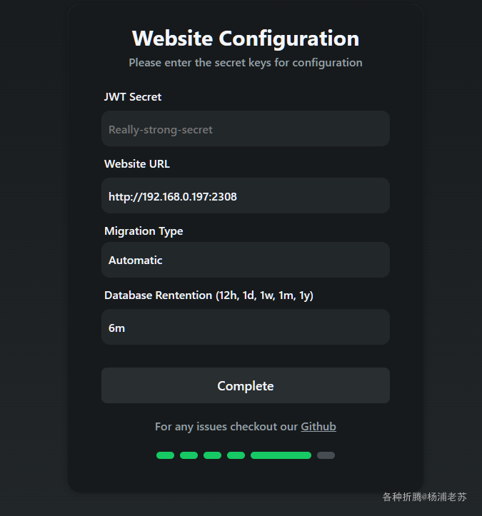Open the Github link
This screenshot has height=516, width=482.
[318, 427]
